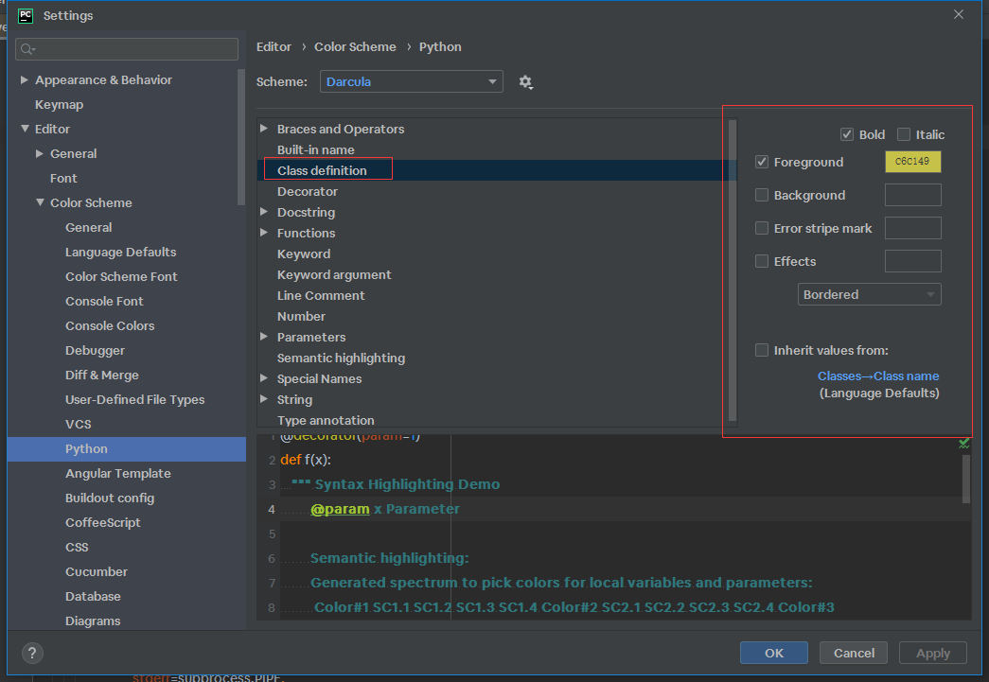Close the Settings dialog
The height and width of the screenshot is (682, 989).
tap(958, 14)
